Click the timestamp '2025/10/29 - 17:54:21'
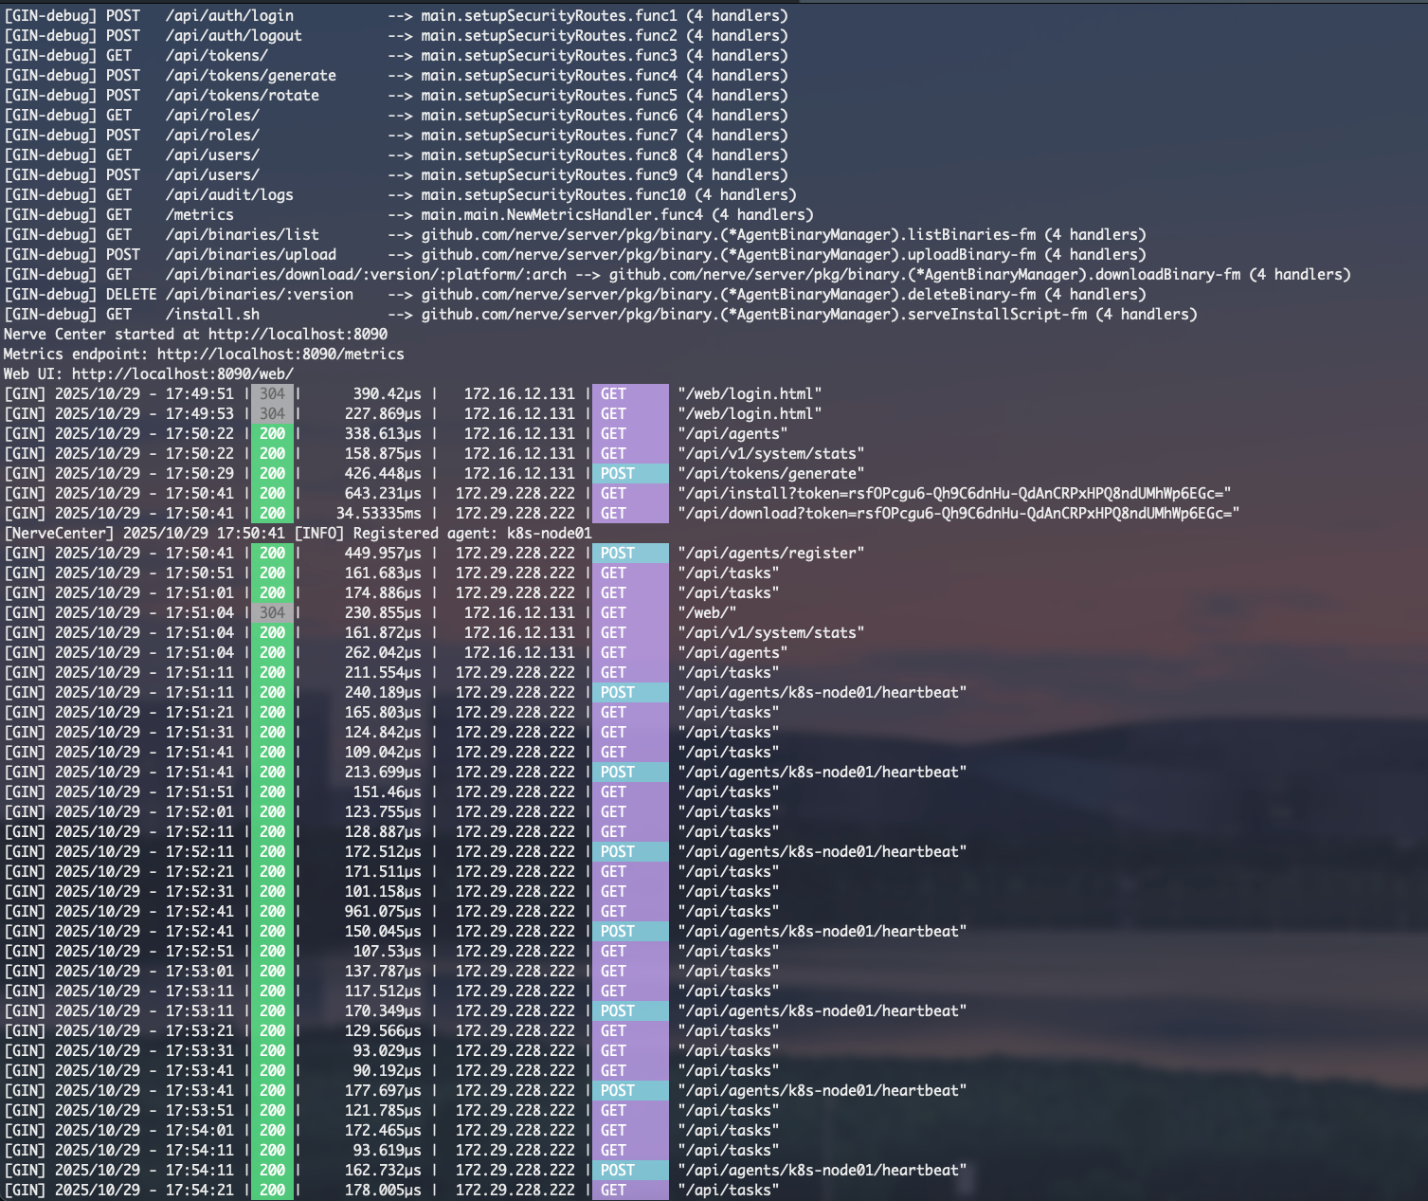1428x1201 pixels. (144, 1190)
